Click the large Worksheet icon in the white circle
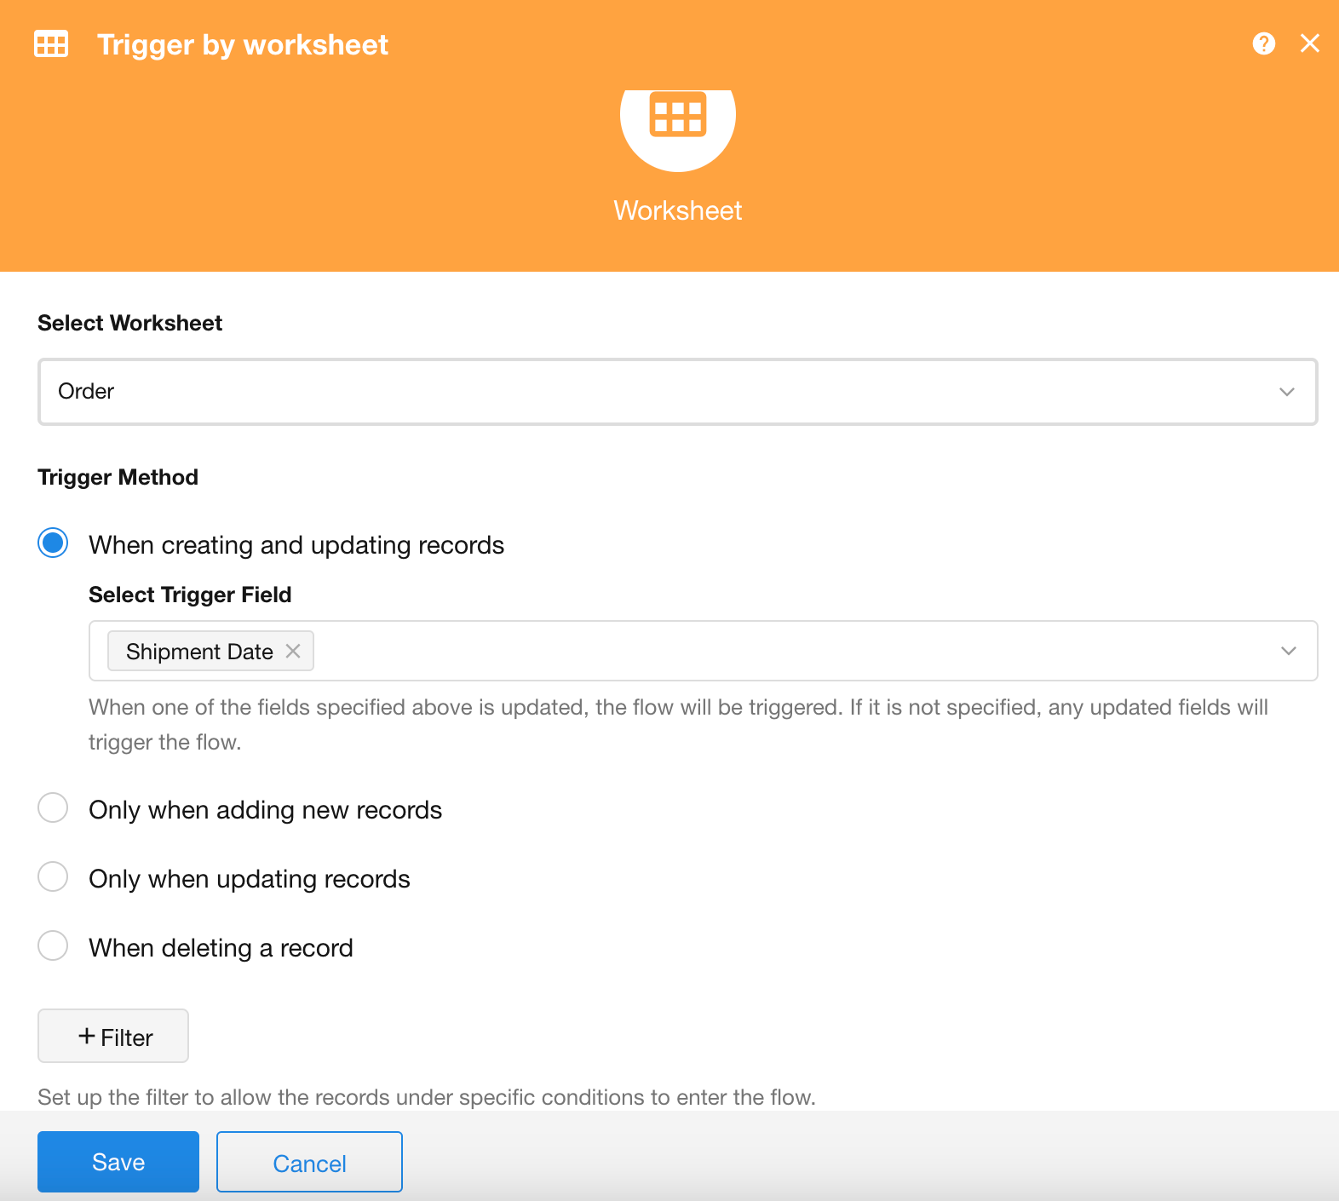Screen dimensions: 1339x1201 coord(678,115)
